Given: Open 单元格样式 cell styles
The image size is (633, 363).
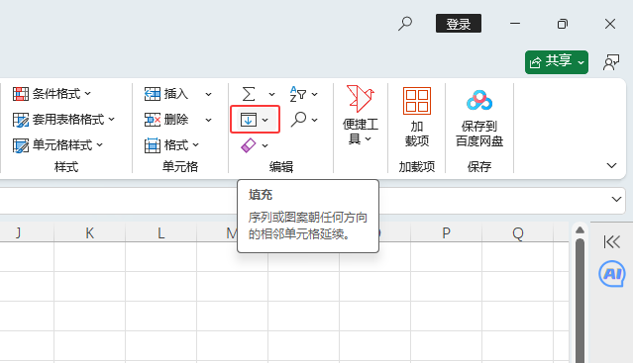Looking at the screenshot, I should [x=57, y=145].
